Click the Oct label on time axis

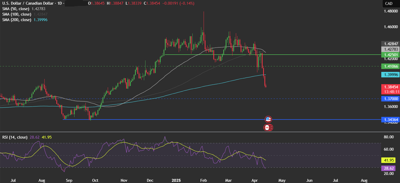[x=95, y=180]
